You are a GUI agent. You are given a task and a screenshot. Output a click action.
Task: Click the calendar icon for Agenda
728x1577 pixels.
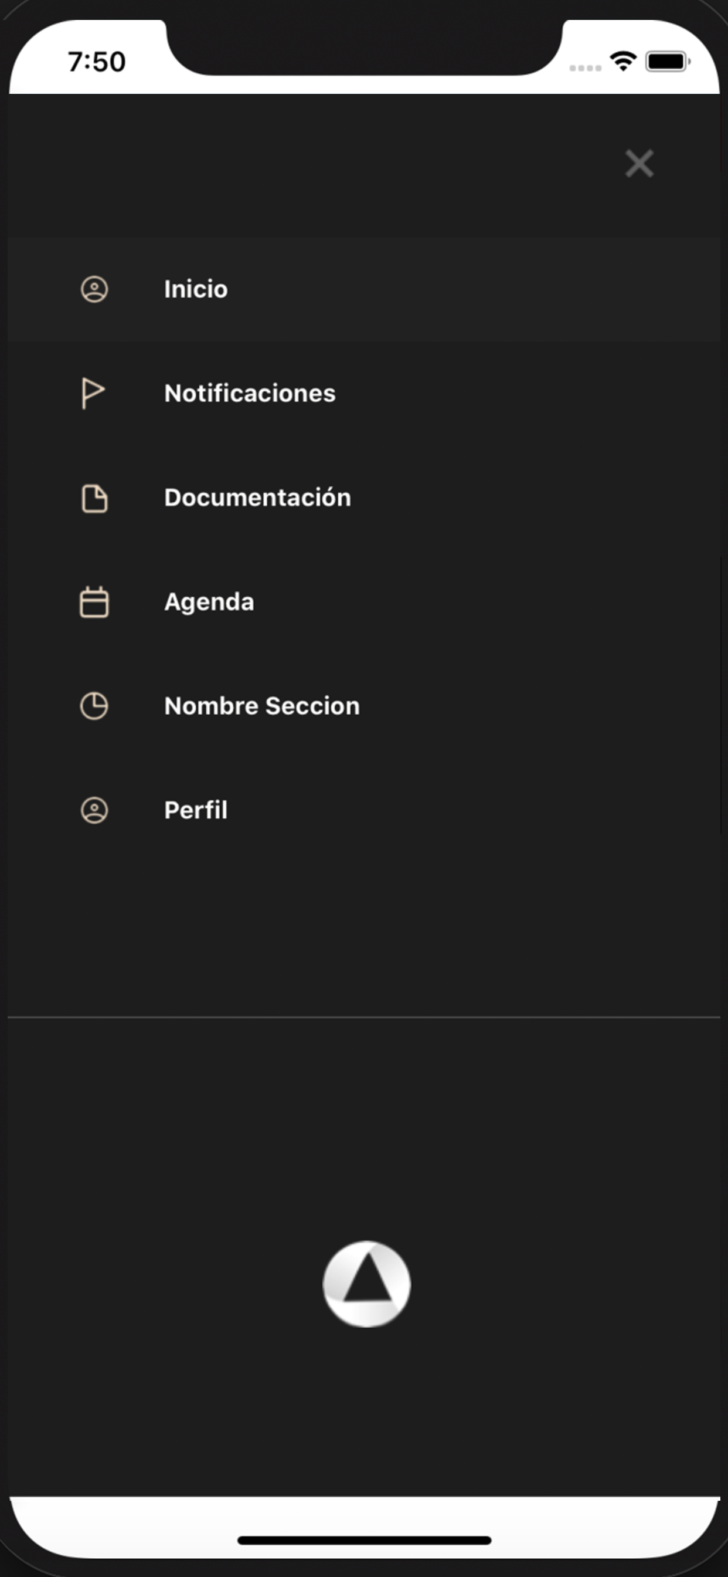coord(94,603)
